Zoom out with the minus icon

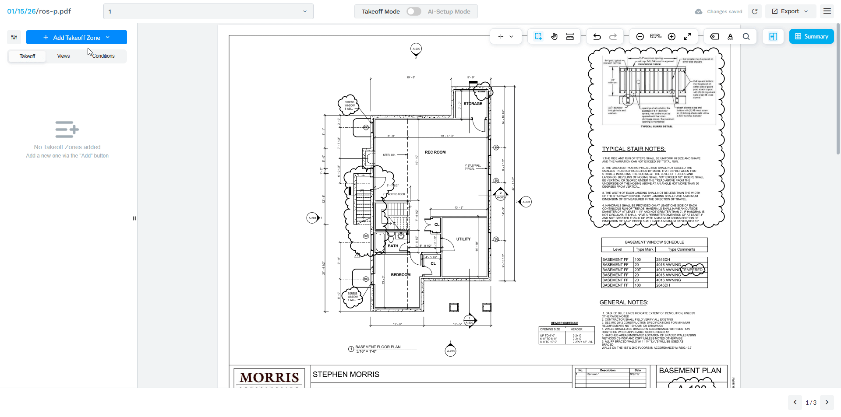point(640,37)
